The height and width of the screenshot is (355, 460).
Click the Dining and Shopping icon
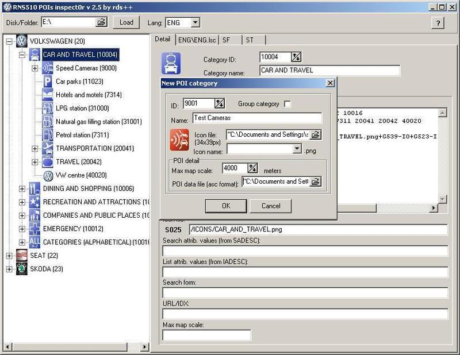(x=34, y=188)
